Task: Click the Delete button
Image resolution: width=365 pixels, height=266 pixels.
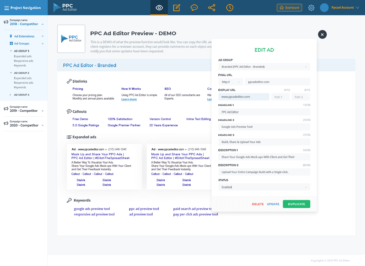Action: (258, 204)
